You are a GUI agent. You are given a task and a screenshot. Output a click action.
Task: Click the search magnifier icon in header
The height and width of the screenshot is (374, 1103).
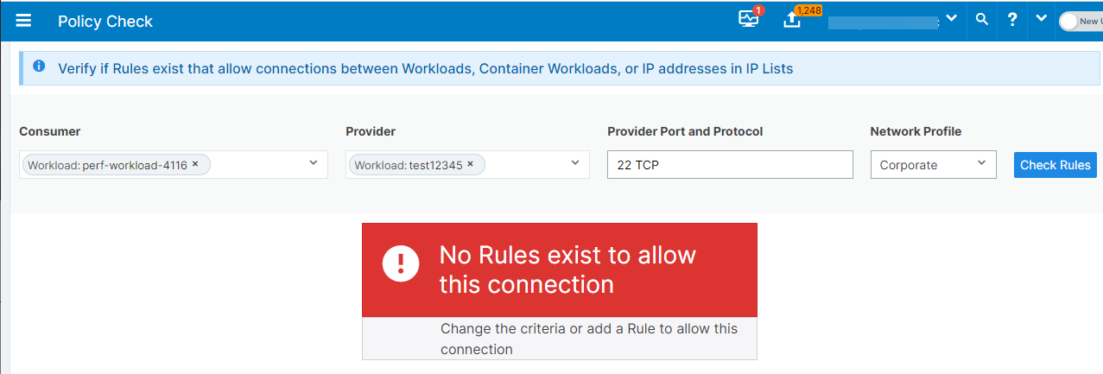(x=981, y=19)
